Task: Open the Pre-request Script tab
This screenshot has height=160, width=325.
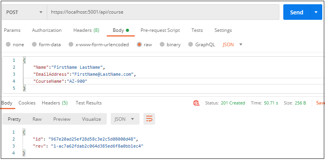Action: click(x=160, y=30)
